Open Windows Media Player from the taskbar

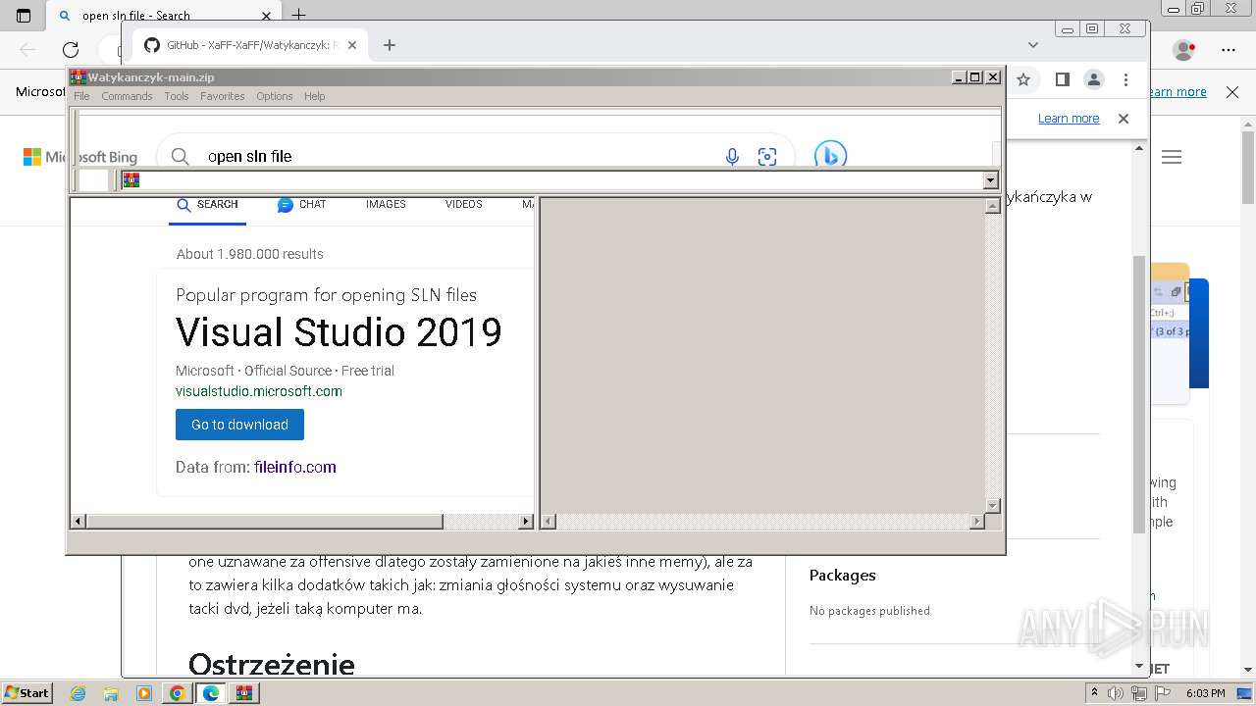click(x=144, y=693)
